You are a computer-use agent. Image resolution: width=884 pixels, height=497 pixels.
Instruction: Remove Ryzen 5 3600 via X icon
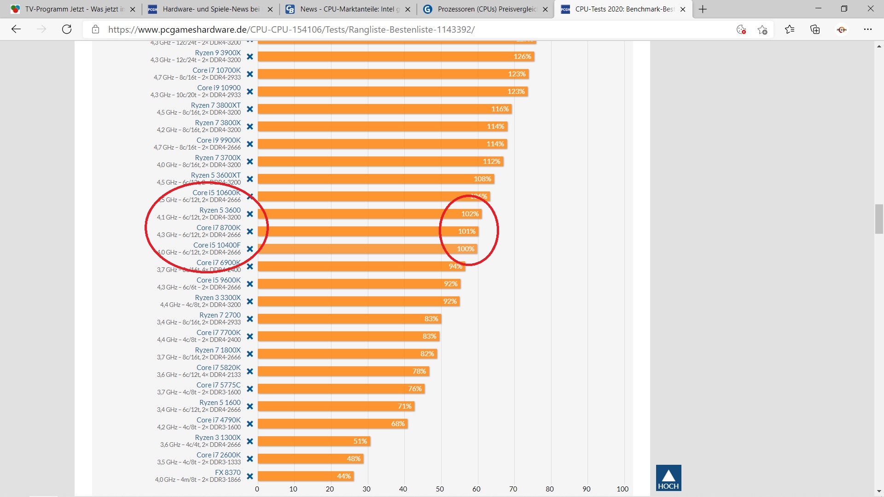coord(250,214)
